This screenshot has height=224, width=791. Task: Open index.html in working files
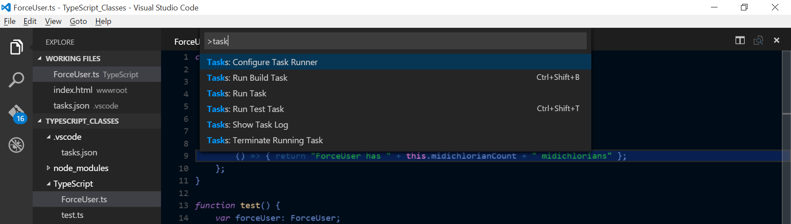tap(97, 90)
